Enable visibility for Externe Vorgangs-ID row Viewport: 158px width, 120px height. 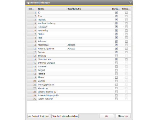(x=116, y=95)
